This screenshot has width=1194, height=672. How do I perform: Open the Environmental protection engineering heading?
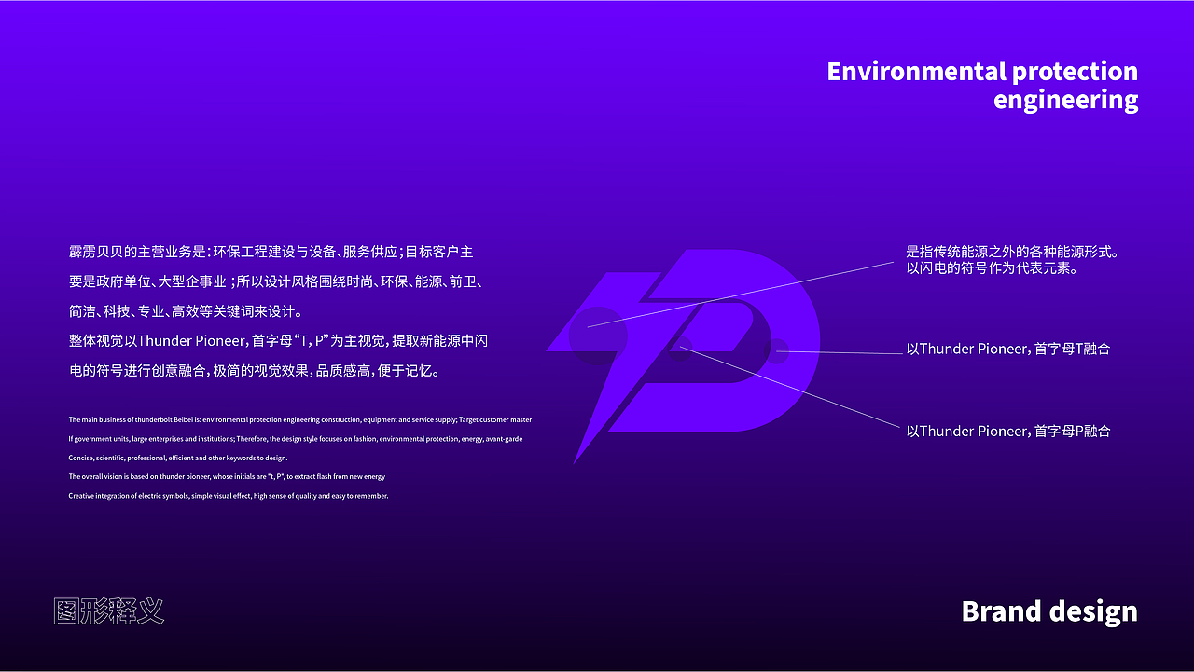pyautogui.click(x=982, y=84)
